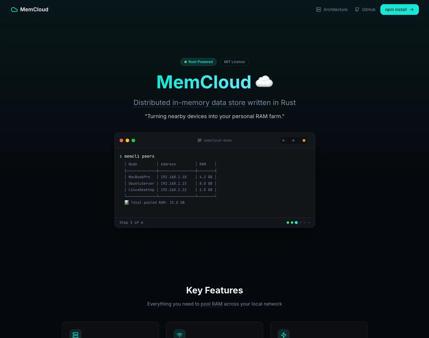Jump to step 5 progress dot
The width and height of the screenshot is (429, 338).
tap(305, 223)
